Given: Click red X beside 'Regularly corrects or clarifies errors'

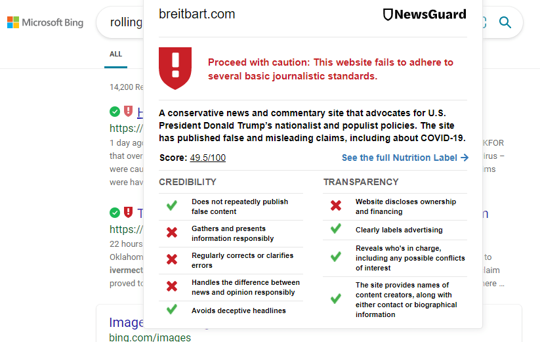Looking at the screenshot, I should 172,259.
